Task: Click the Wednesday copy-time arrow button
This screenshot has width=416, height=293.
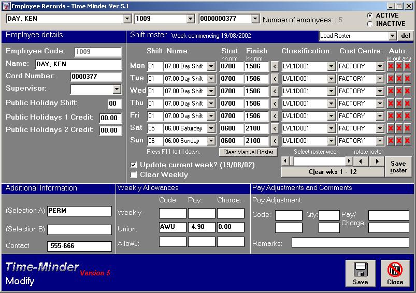Action: 275,91
